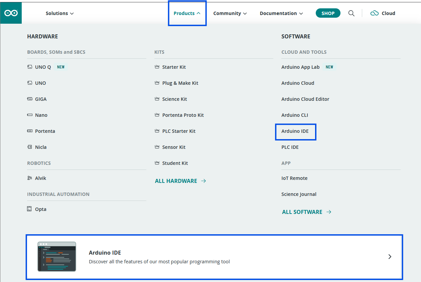Viewport: 421px width, 282px height.
Task: Click the Arduino Cloud link in list
Action: 298,83
